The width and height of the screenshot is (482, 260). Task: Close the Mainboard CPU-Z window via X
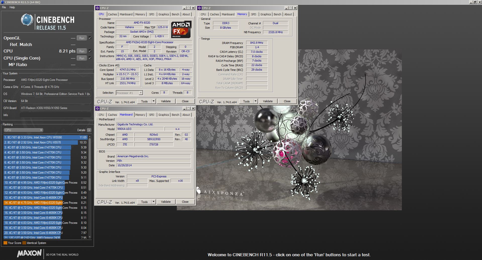point(193,109)
